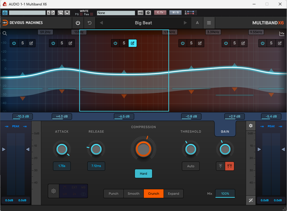Open the gear settings above the output meter

coord(251,126)
